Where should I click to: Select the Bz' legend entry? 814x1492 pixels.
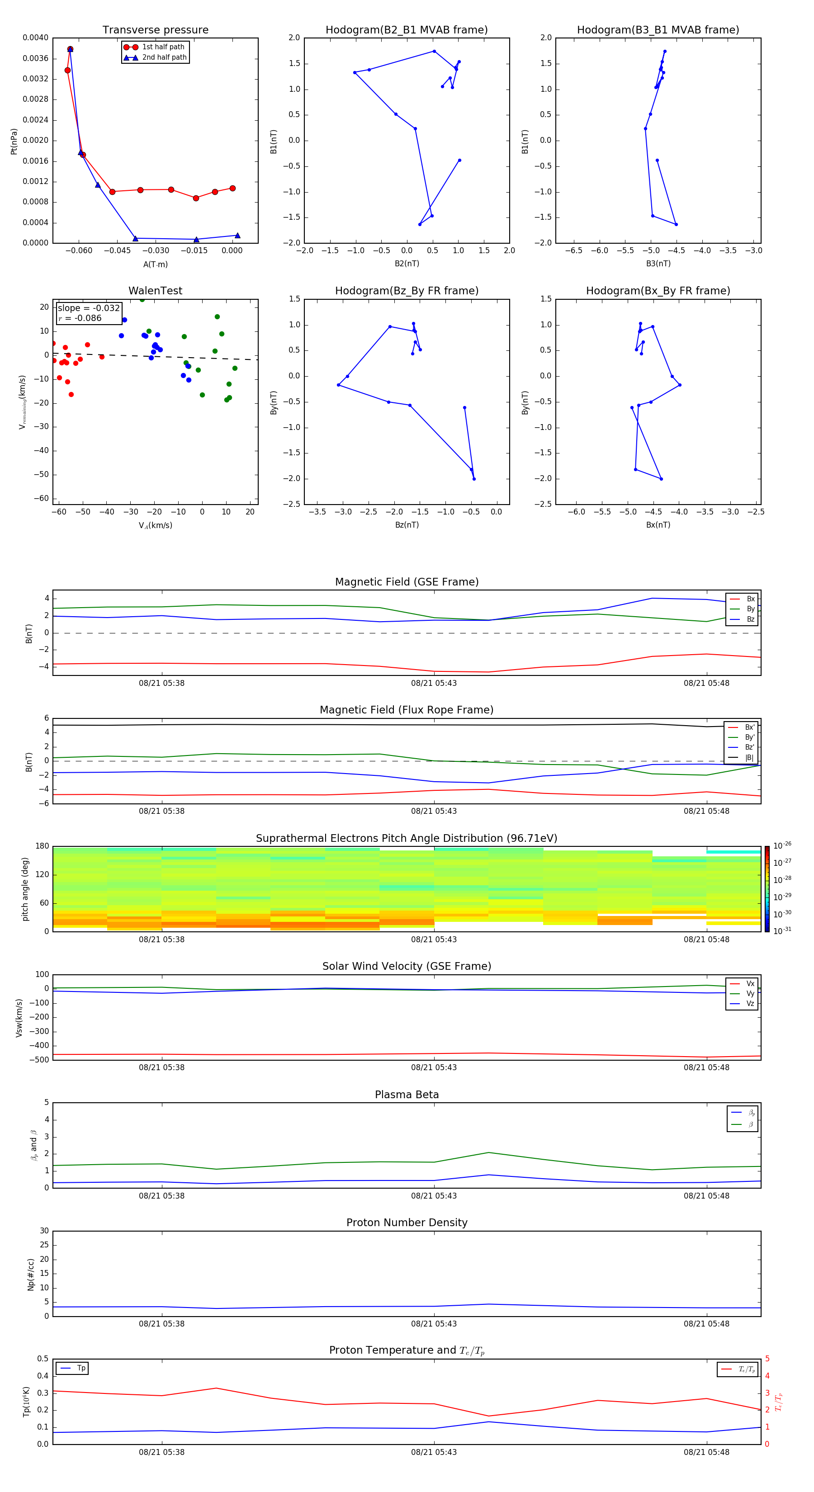(742, 747)
